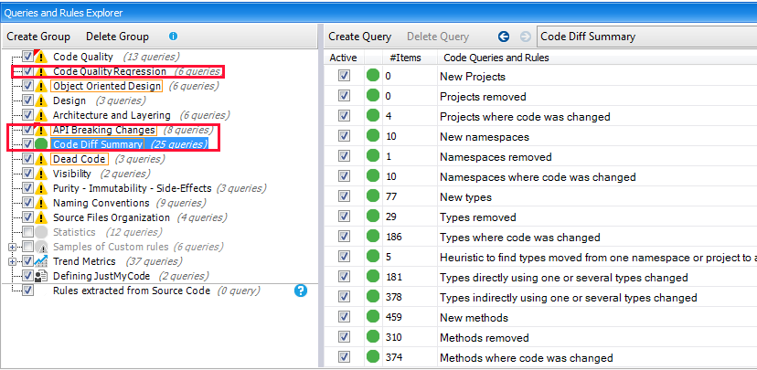Sort by the #Items column header
This screenshot has height=370, width=757.
[404, 58]
